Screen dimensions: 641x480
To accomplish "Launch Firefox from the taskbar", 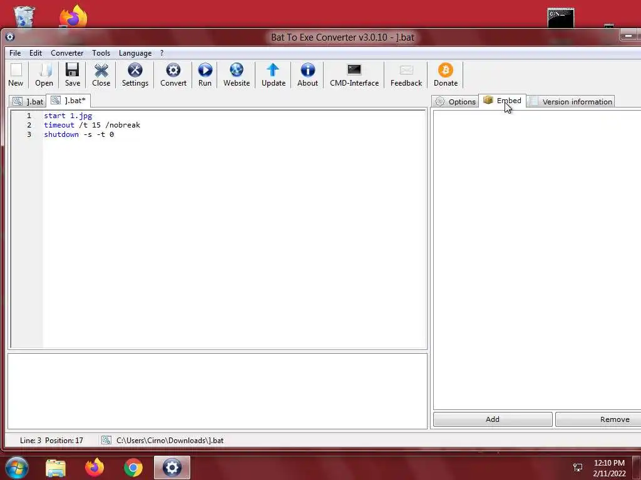I will coord(95,467).
